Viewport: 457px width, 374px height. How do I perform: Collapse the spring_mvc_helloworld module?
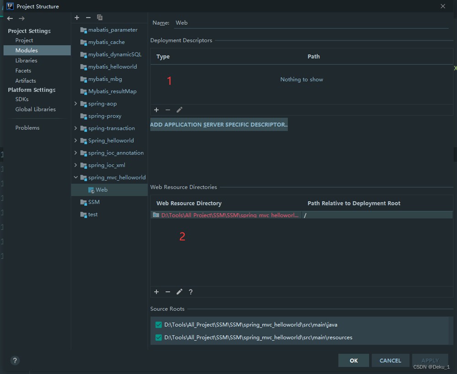76,177
